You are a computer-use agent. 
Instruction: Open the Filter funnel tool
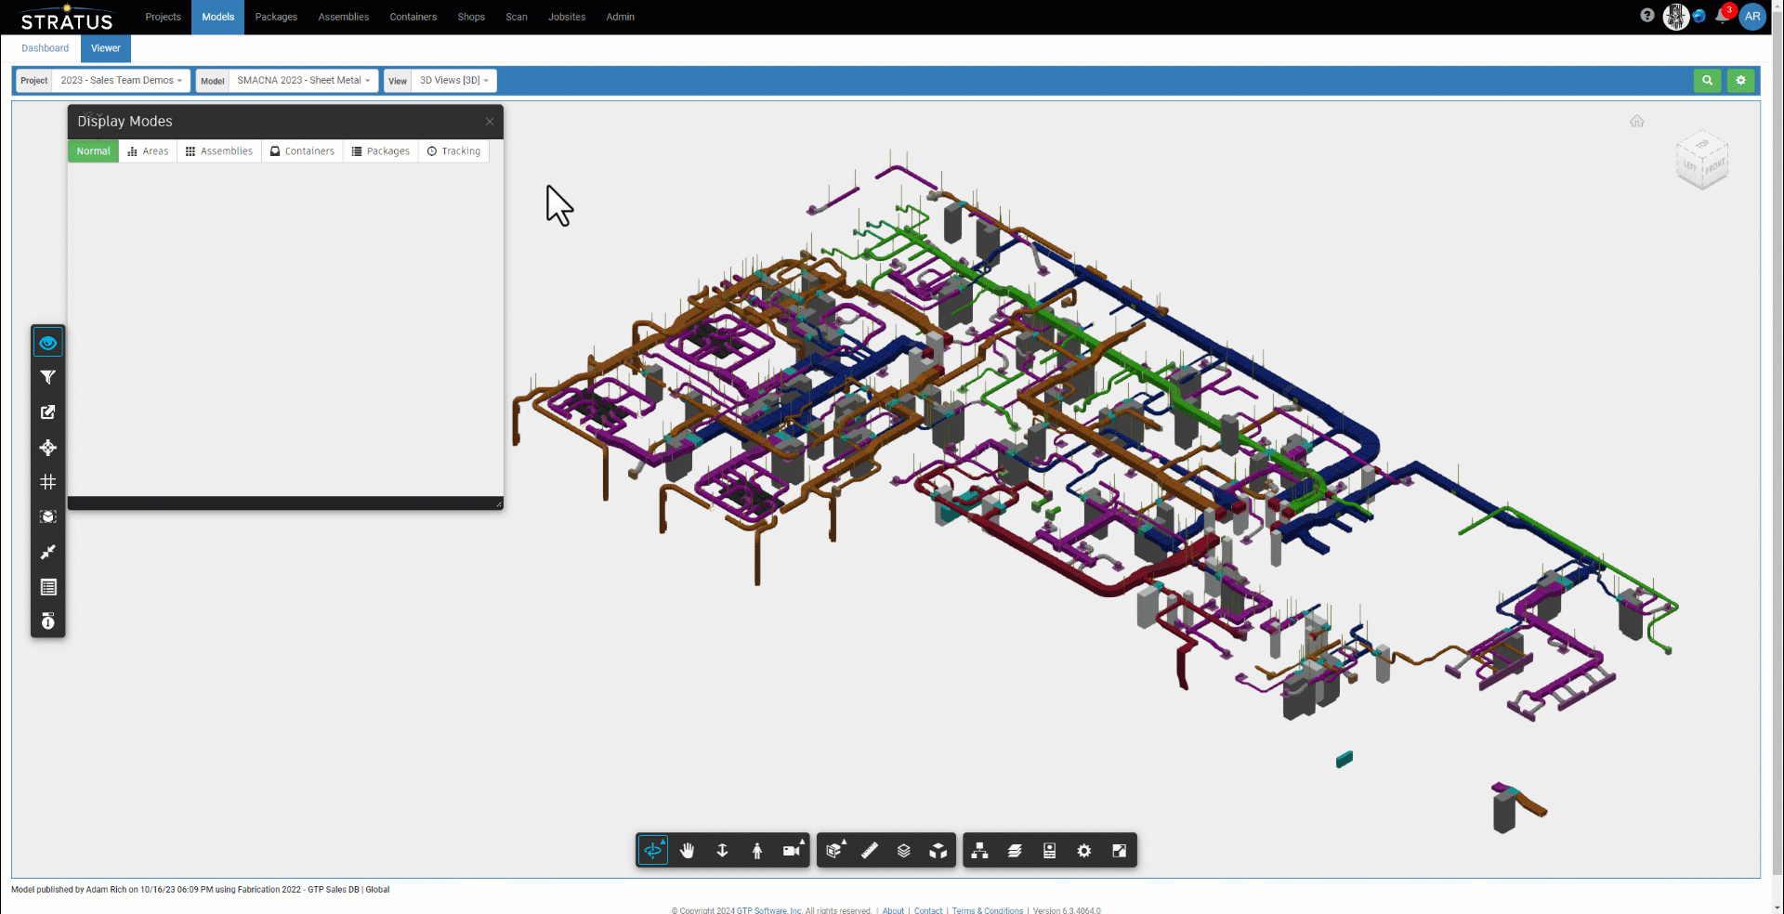pyautogui.click(x=48, y=377)
